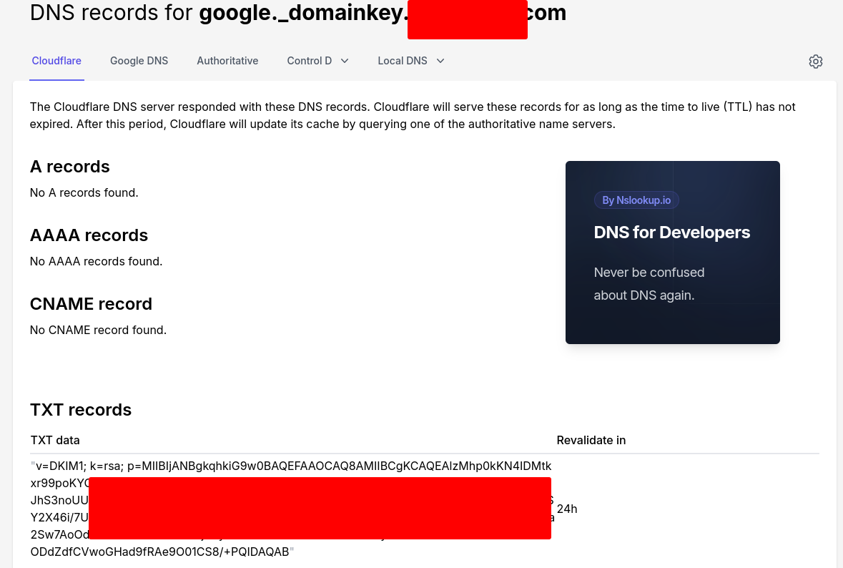Expand the Control D dropdown chevron

(x=345, y=61)
